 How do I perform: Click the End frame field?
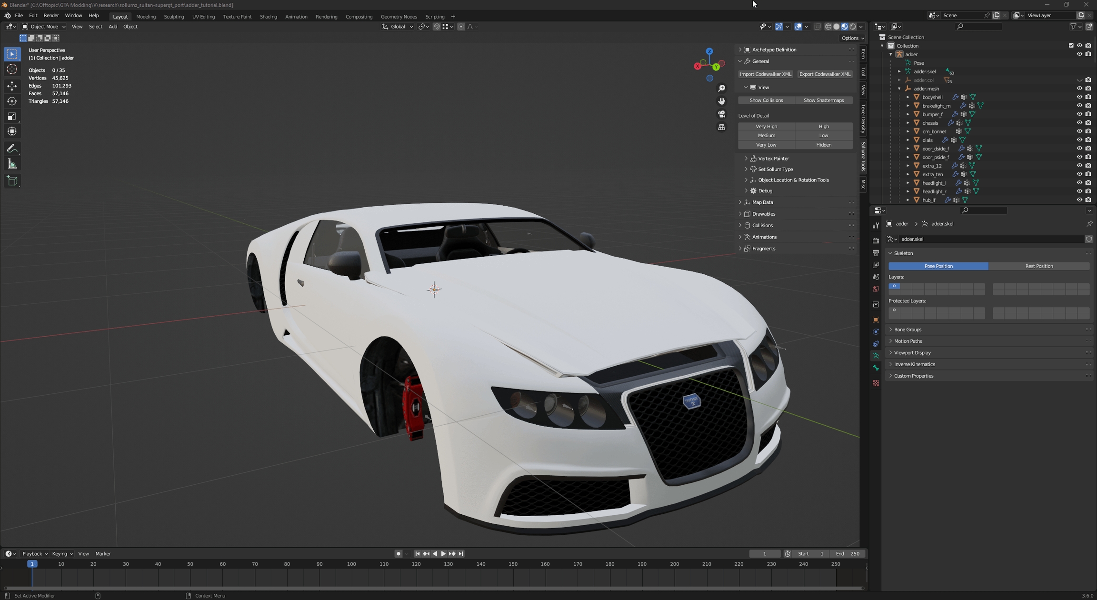click(x=848, y=554)
